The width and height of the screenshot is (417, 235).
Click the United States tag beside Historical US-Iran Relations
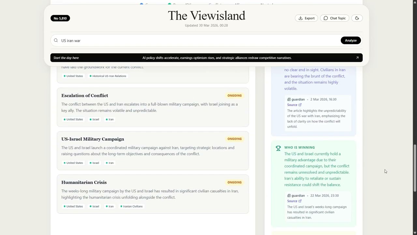click(73, 76)
